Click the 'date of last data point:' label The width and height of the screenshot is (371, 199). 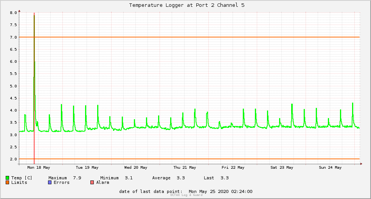(x=151, y=191)
